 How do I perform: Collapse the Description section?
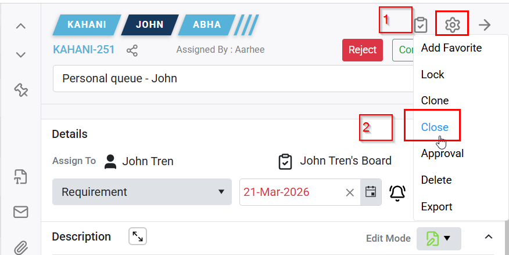tap(489, 237)
